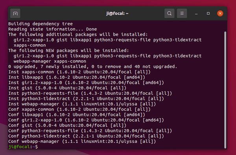Click the 'Conf webapp-manager' line
This screenshot has width=236, height=155.
82,142
